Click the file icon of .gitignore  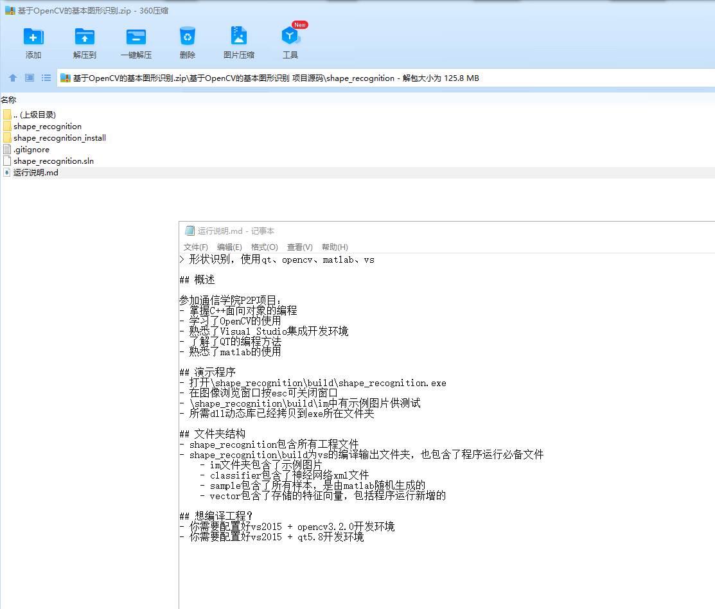(7, 149)
